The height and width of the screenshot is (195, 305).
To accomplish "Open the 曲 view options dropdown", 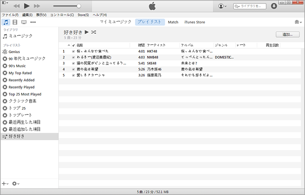I will 298,22.
